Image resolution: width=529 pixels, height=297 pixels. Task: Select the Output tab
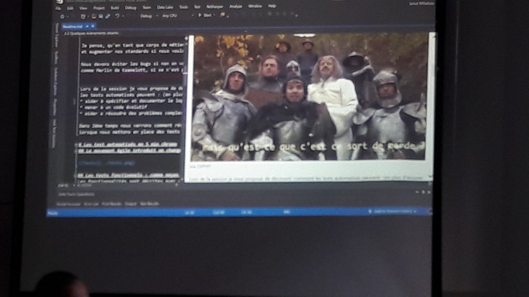(130, 204)
